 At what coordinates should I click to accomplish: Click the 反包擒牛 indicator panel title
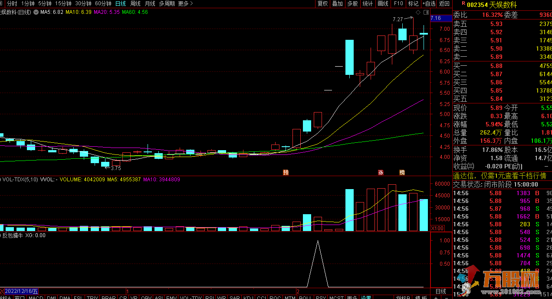[13, 235]
